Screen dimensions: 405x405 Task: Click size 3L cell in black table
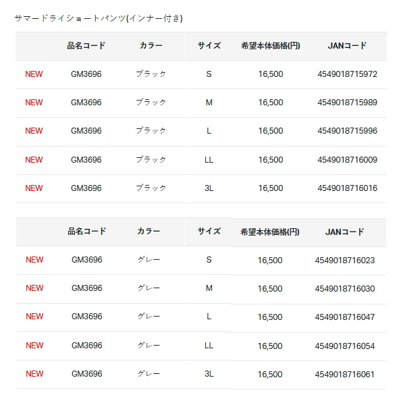(x=209, y=188)
